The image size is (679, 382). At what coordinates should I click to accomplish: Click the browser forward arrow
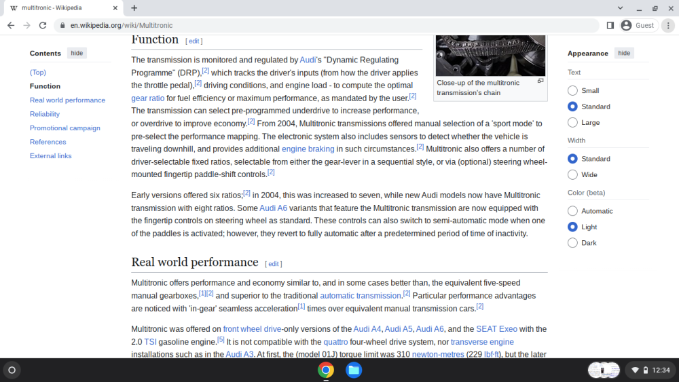(27, 26)
